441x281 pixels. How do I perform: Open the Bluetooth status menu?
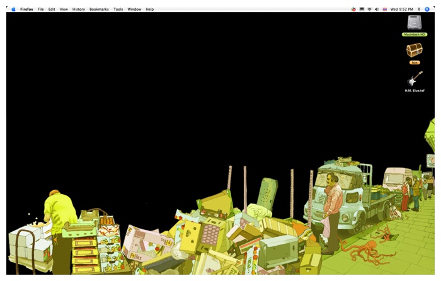[x=419, y=9]
